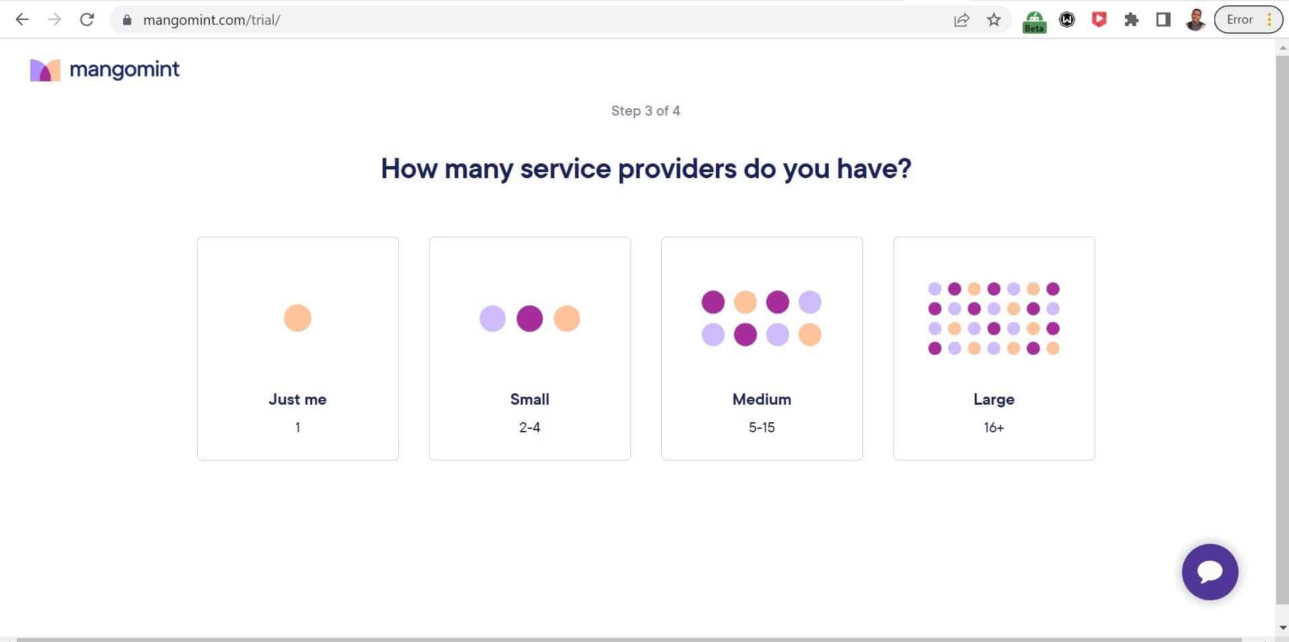Click the vertical scrollbar down arrow
The image size is (1289, 642).
coord(1282,628)
